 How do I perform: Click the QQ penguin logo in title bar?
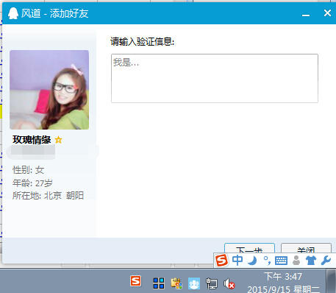pyautogui.click(x=13, y=13)
